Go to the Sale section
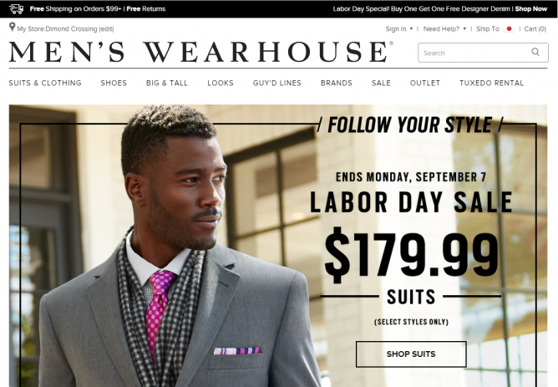 pyautogui.click(x=381, y=83)
